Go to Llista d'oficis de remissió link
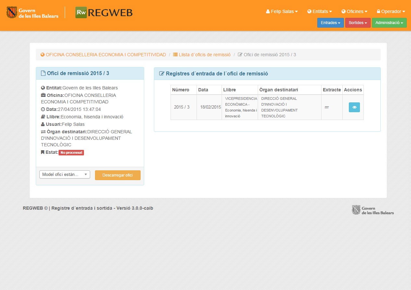The width and height of the screenshot is (411, 290). 204,55
